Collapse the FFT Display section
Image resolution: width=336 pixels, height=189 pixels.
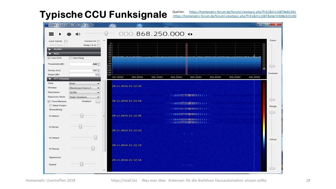click(x=74, y=79)
